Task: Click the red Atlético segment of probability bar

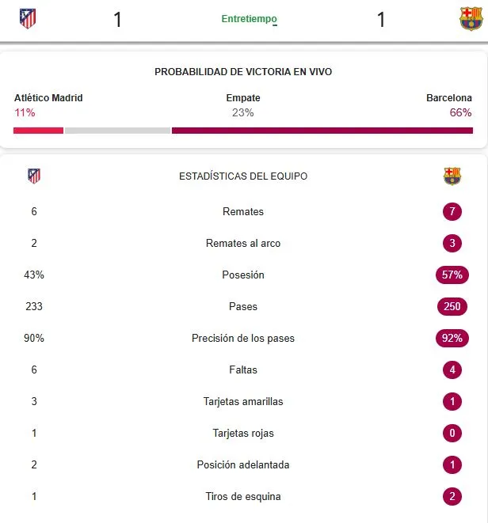Action: (x=38, y=131)
